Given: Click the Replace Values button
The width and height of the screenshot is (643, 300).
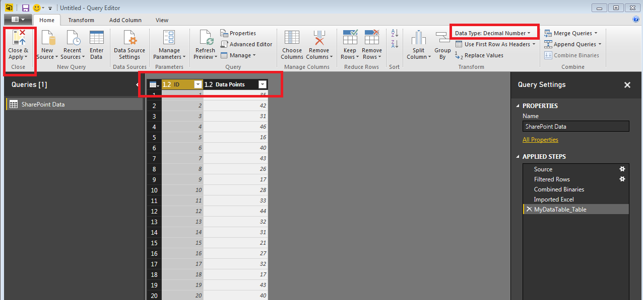Looking at the screenshot, I should [x=479, y=55].
